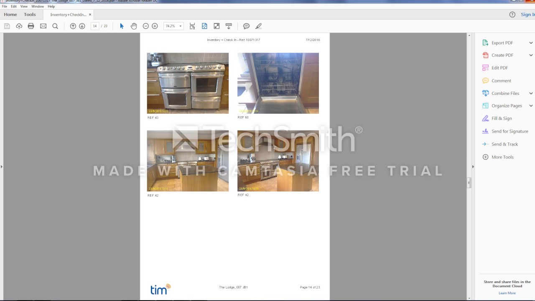Select the arrow selection tool

click(122, 26)
